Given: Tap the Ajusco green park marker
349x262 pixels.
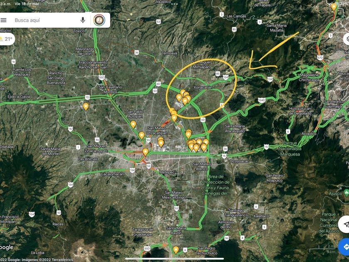Looking at the screenshot, I should click(347, 192).
